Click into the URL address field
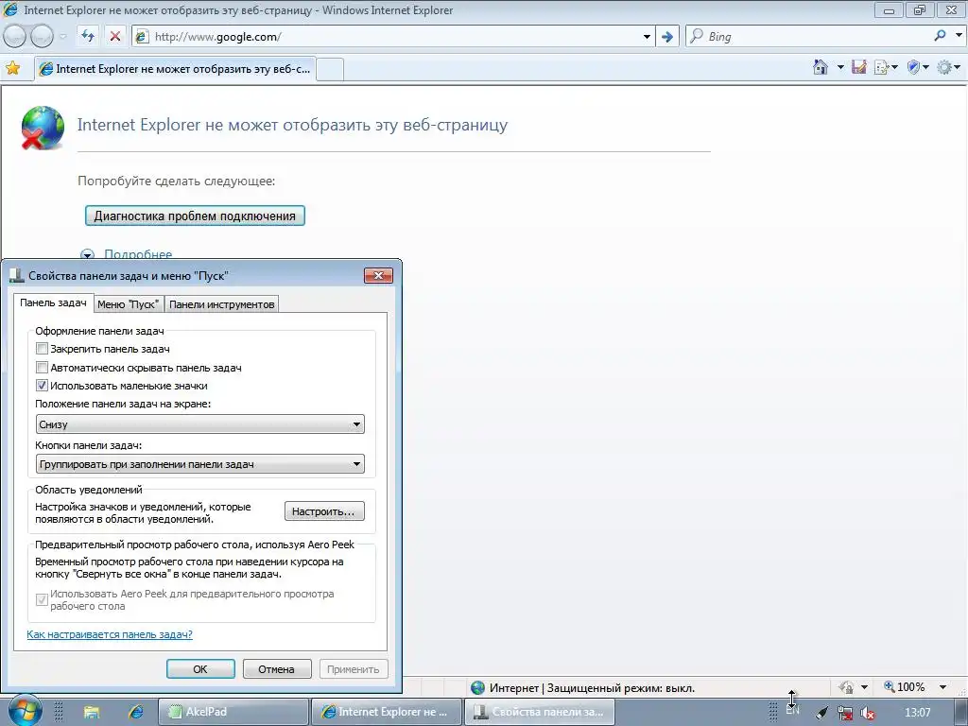 (395, 37)
